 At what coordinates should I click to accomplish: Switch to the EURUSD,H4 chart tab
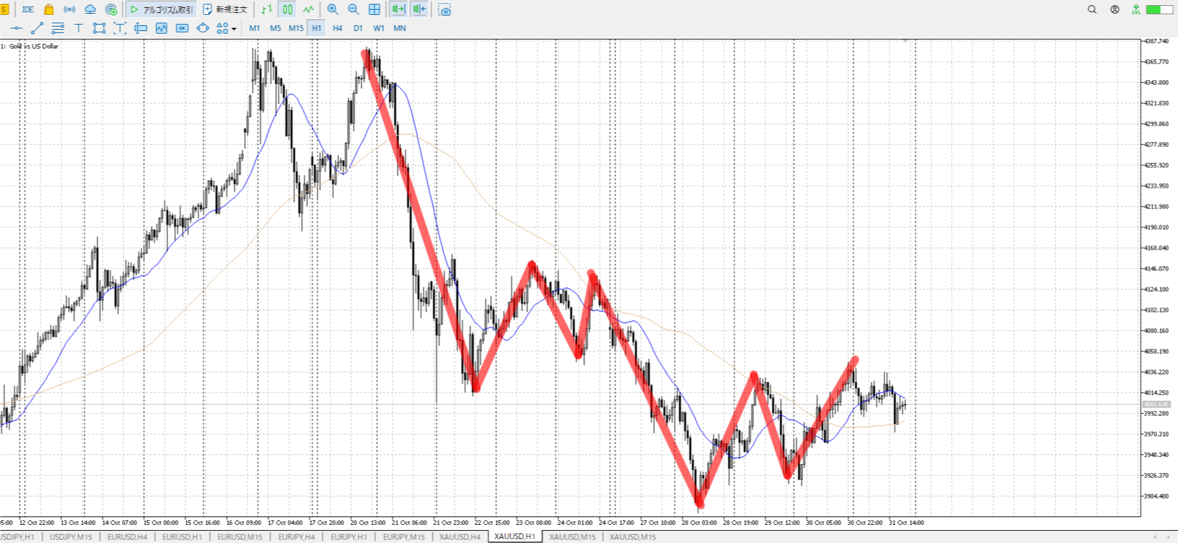point(127,537)
